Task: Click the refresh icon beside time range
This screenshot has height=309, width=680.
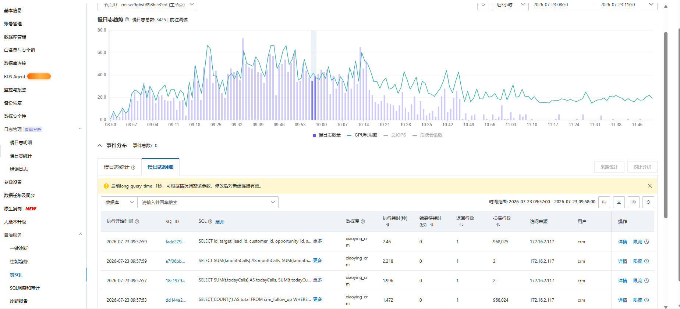Action: [x=483, y=5]
